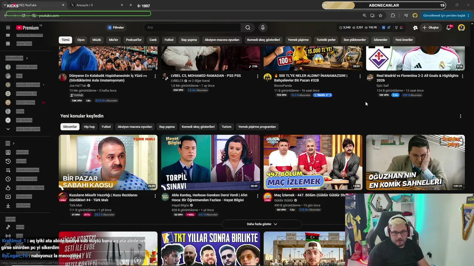The width and height of the screenshot is (474, 266).
Task: Select the Yeni öneriler chip
Action: coord(404,40)
